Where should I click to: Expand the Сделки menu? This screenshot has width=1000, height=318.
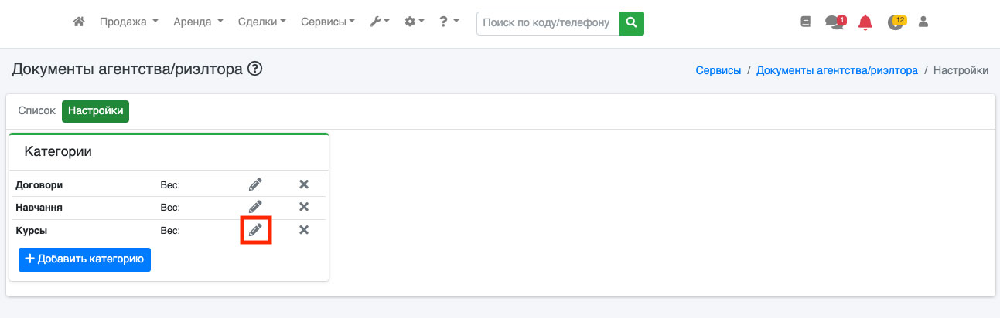(262, 22)
